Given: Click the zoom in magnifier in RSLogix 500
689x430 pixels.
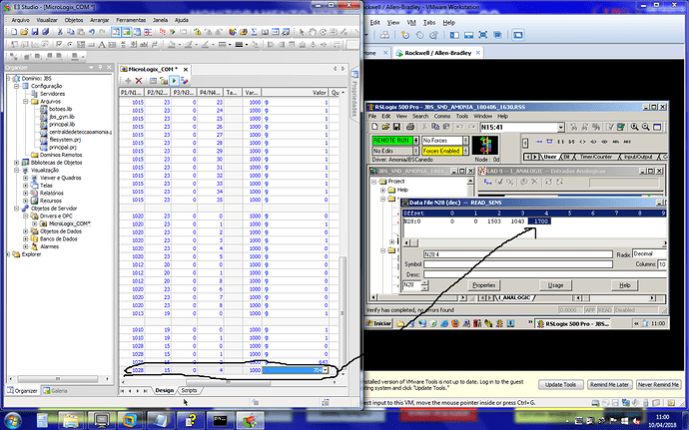Looking at the screenshot, I should click(x=634, y=127).
